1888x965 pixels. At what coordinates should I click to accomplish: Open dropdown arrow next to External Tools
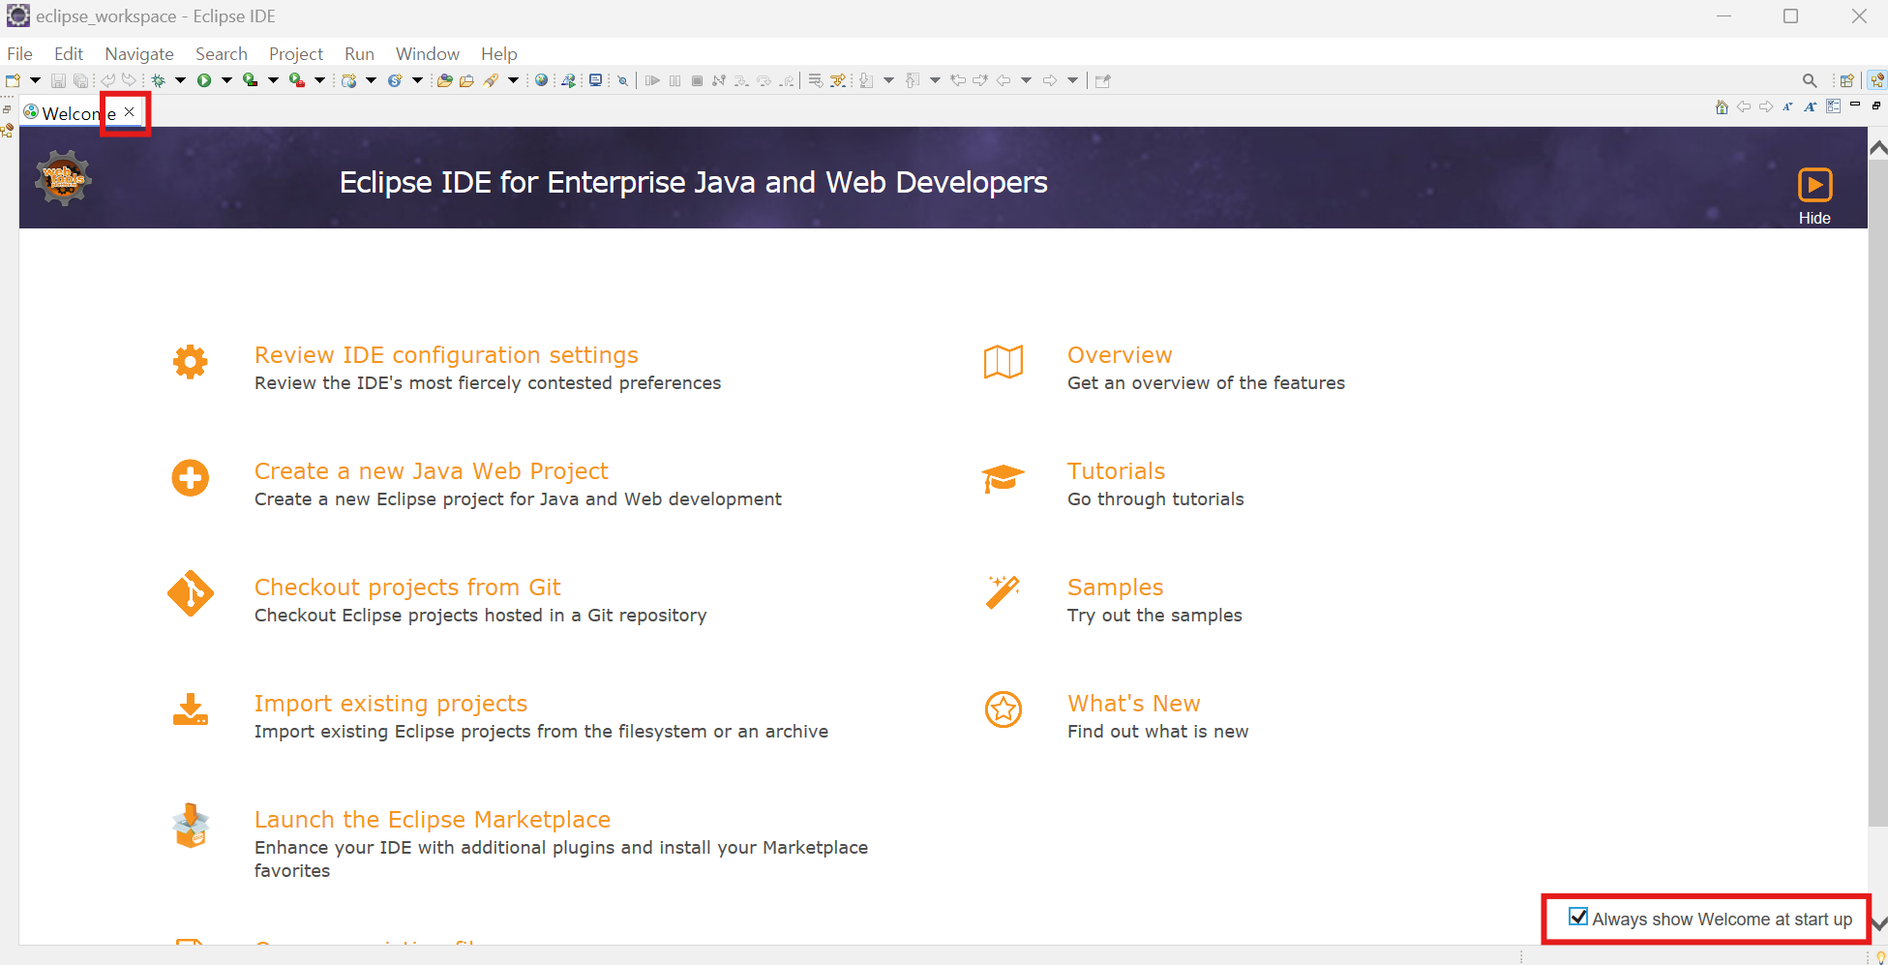click(x=319, y=80)
